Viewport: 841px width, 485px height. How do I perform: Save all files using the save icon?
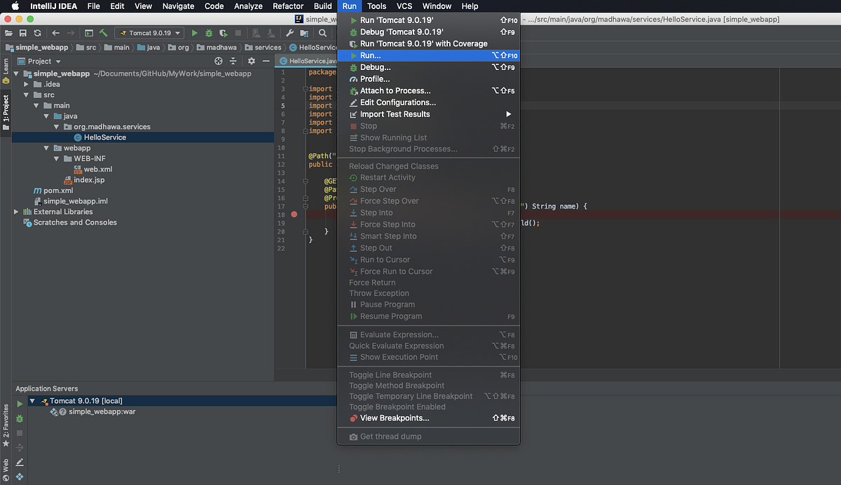[23, 32]
